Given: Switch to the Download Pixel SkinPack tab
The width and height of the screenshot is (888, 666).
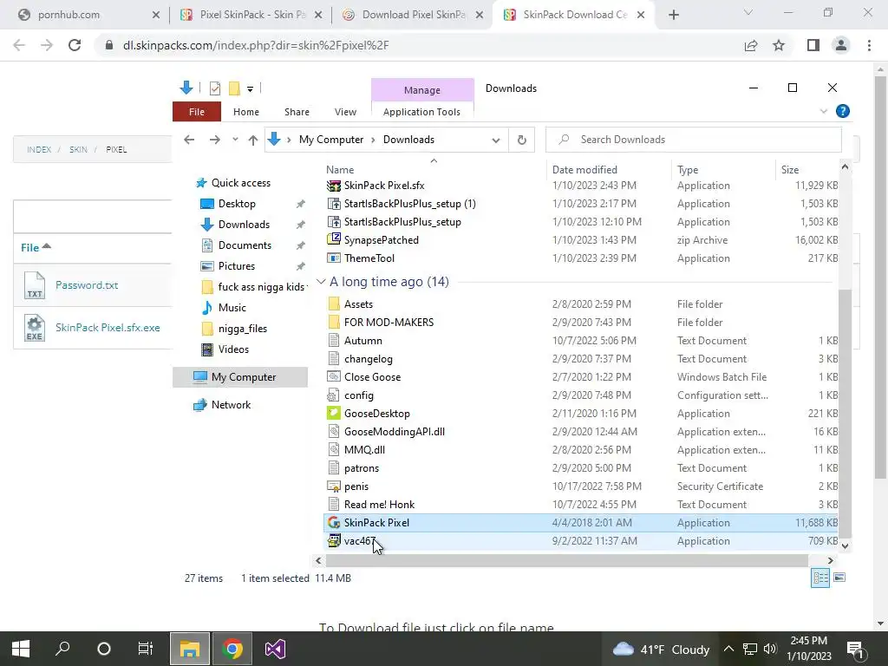Looking at the screenshot, I should click(412, 16).
